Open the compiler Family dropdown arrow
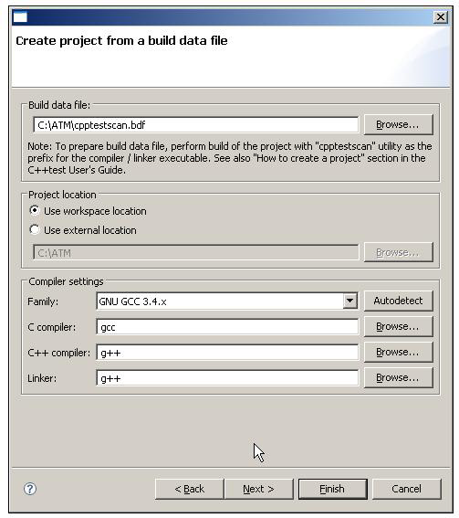The width and height of the screenshot is (459, 518). tap(349, 301)
